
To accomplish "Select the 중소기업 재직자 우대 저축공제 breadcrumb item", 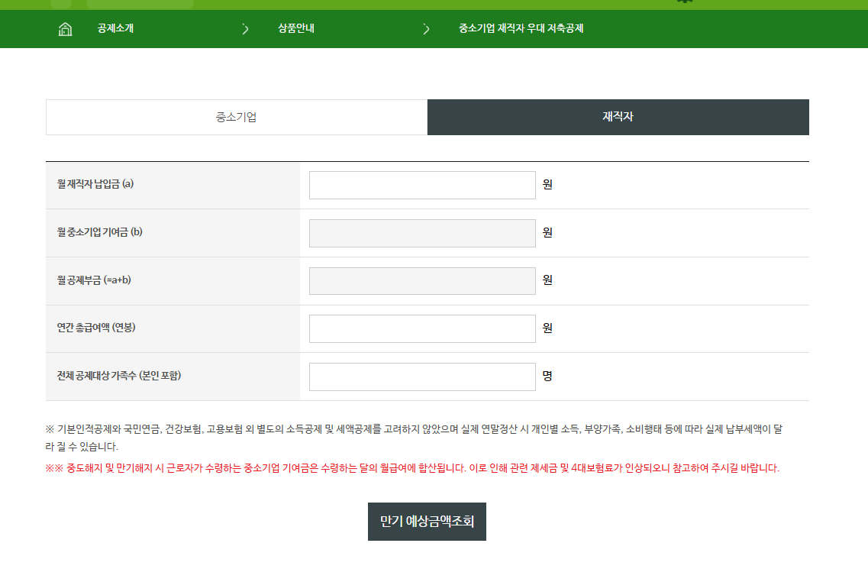I will pos(521,29).
